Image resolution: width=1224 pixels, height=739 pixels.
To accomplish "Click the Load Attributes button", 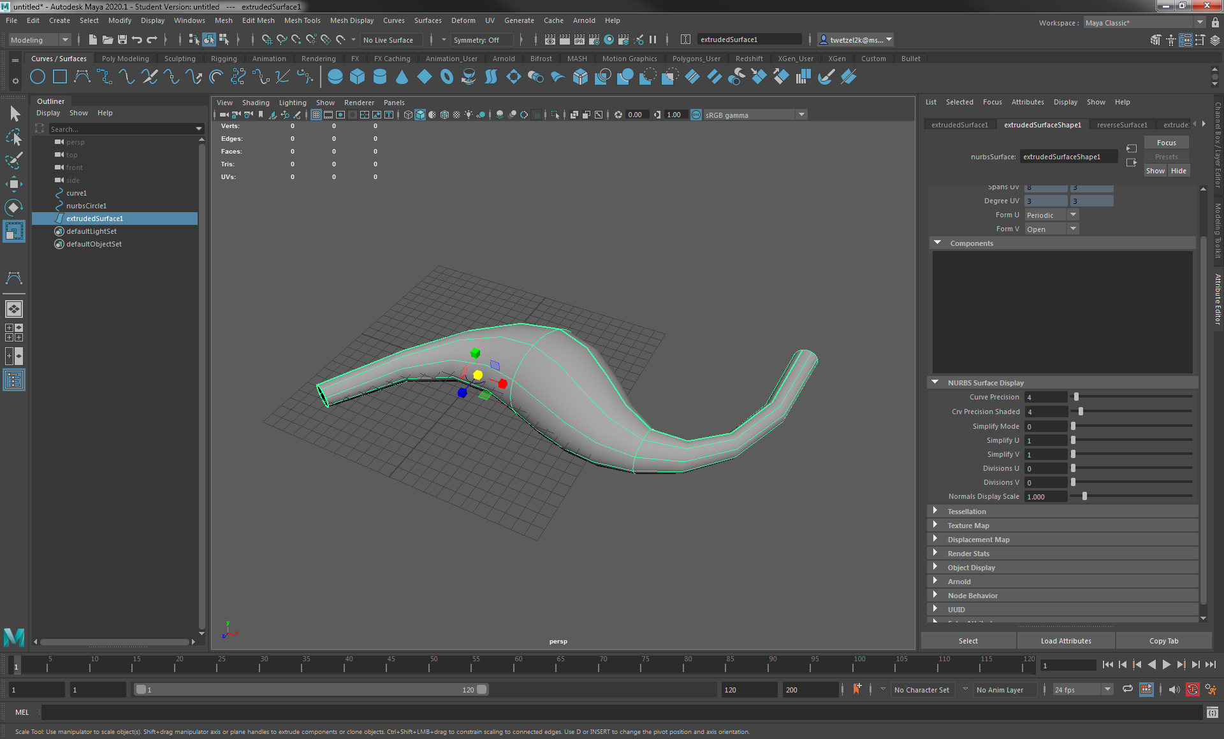I will click(x=1065, y=640).
